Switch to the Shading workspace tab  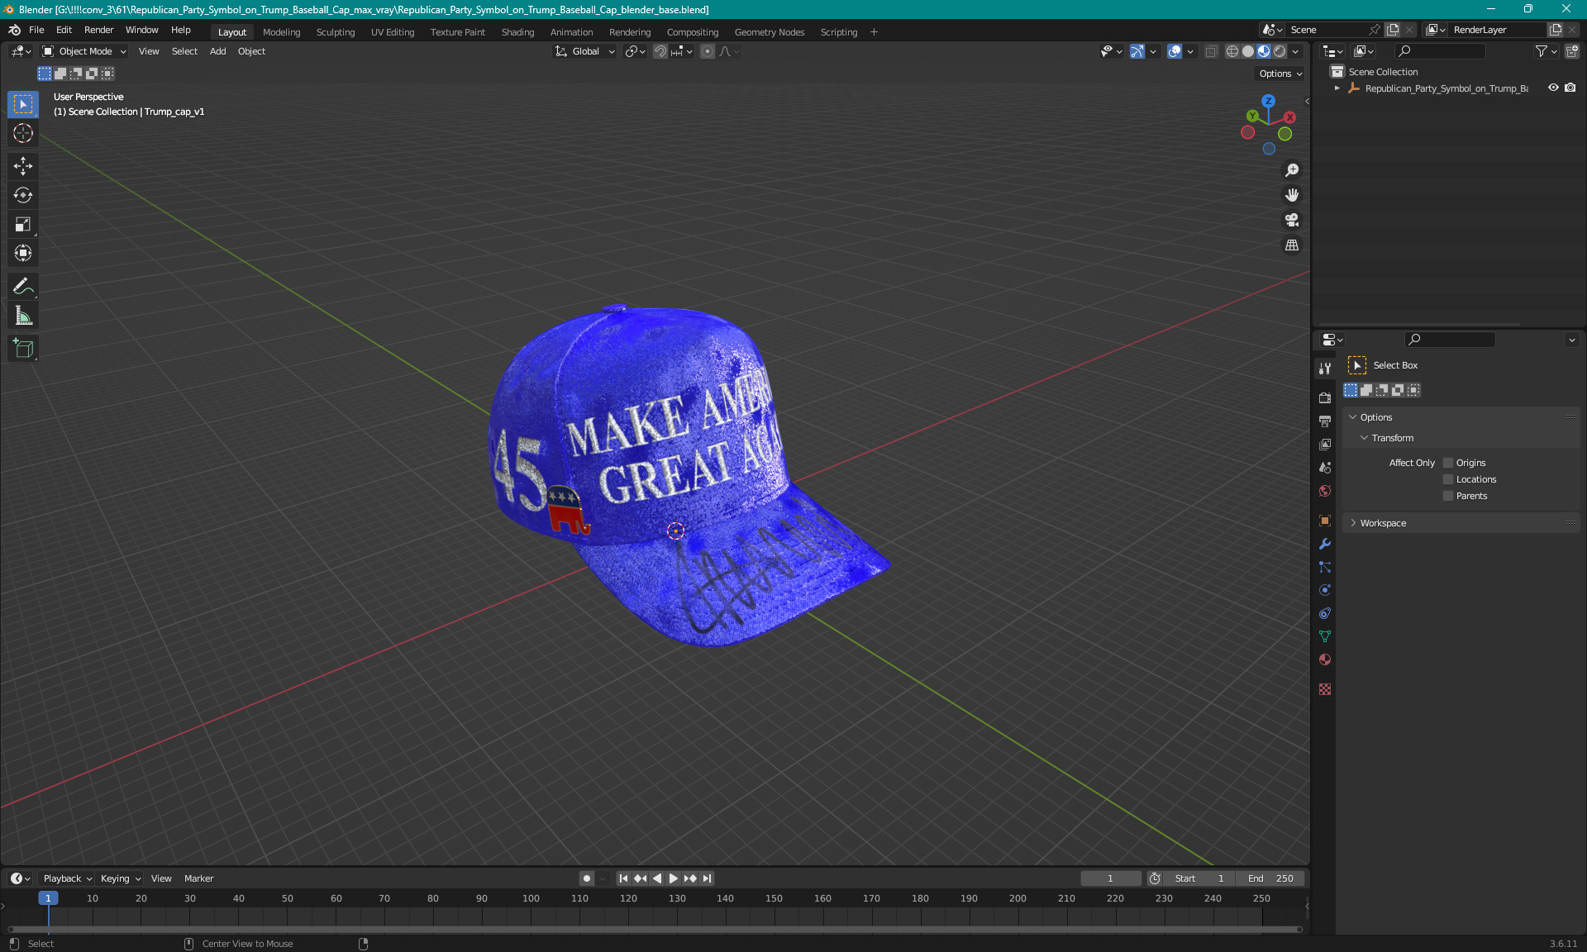tap(517, 32)
